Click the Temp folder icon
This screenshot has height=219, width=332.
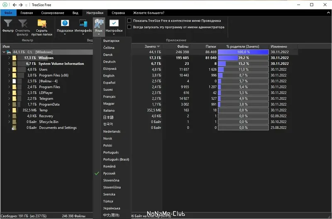click(14, 110)
